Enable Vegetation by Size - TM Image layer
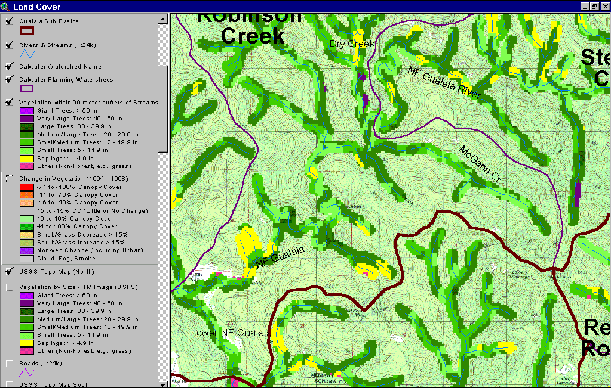Image resolution: width=611 pixels, height=388 pixels. (x=10, y=287)
